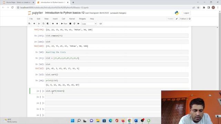Go back in browser history
Image resolution: width=221 pixels, height=124 pixels.
point(3,8)
